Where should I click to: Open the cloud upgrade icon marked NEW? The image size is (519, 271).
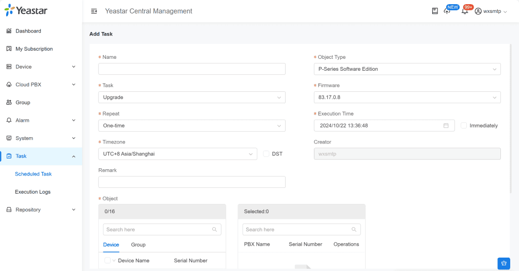tap(447, 11)
